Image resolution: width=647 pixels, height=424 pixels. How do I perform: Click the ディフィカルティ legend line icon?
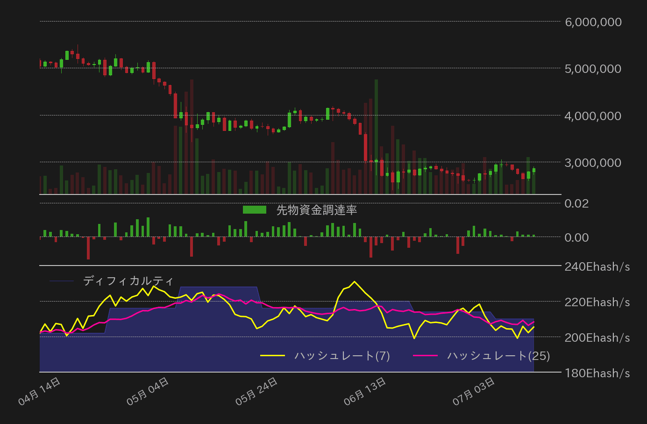(61, 281)
